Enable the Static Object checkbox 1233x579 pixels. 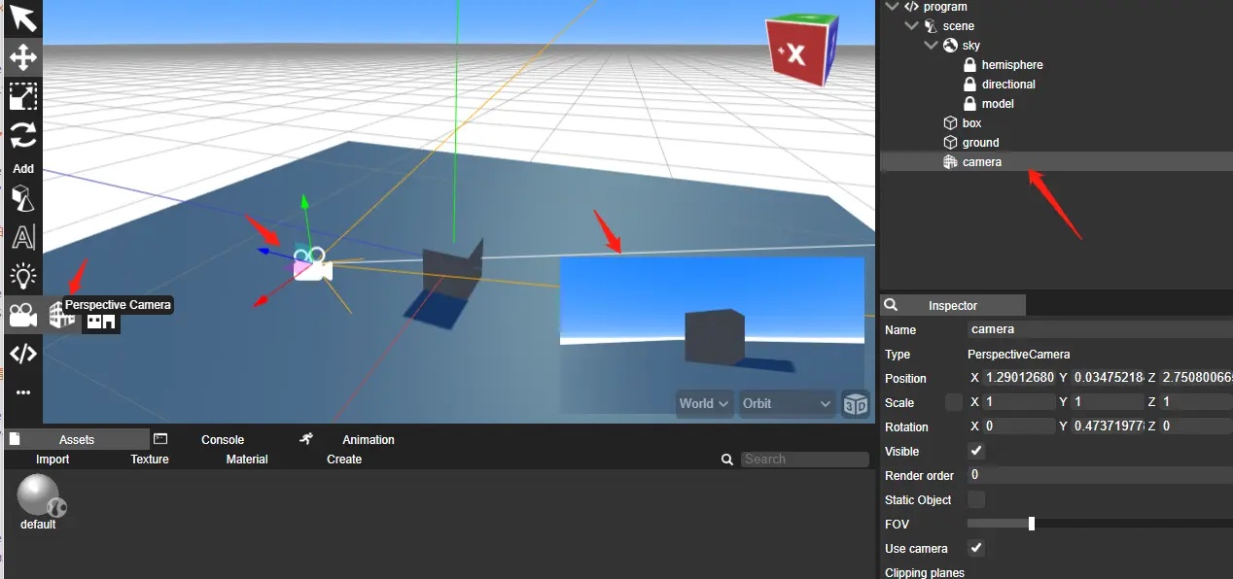[x=976, y=499]
